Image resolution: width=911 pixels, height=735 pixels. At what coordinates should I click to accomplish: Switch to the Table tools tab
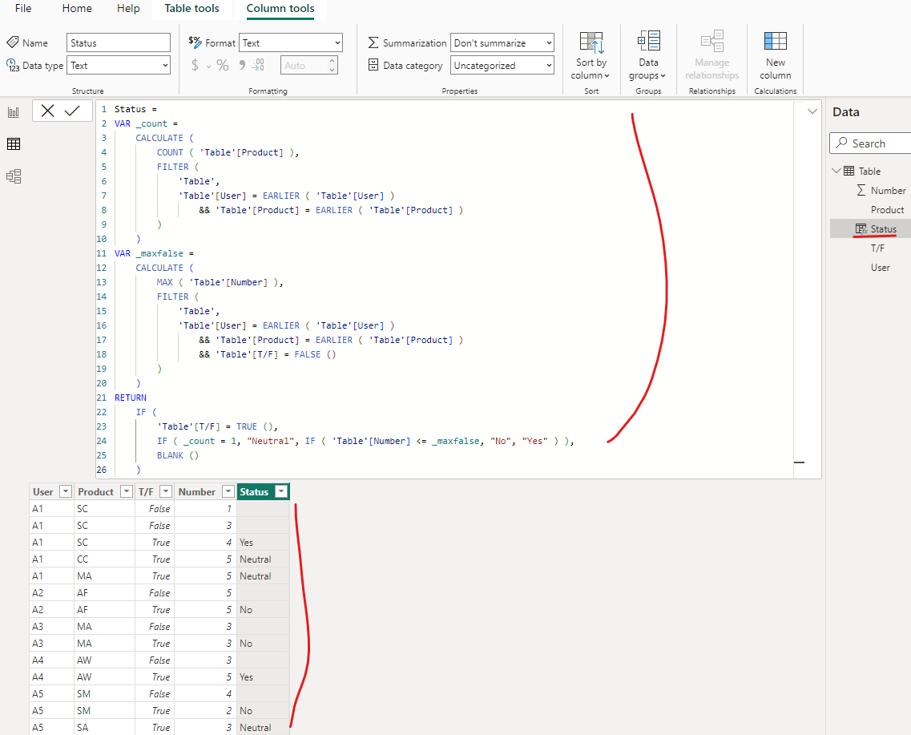point(191,8)
